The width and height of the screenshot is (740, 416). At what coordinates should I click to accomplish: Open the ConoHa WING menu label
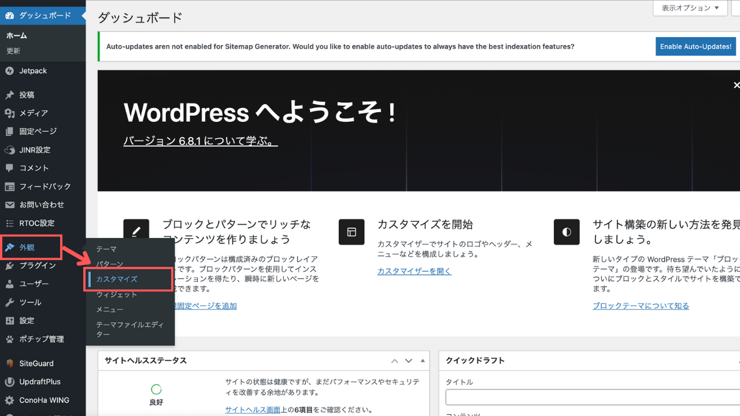[44, 400]
